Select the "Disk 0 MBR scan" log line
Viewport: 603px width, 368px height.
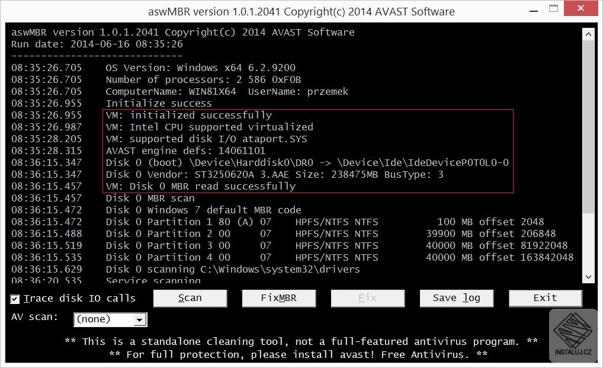150,198
